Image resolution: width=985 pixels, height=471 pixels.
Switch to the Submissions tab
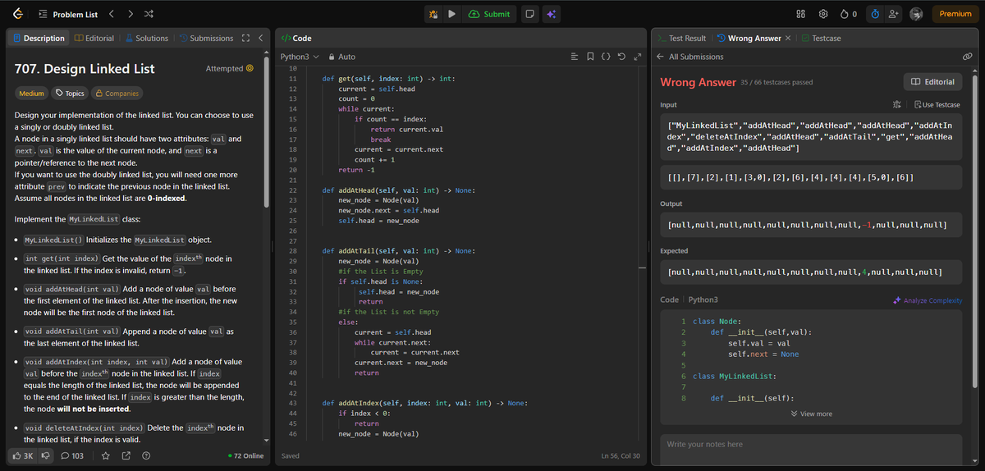206,39
